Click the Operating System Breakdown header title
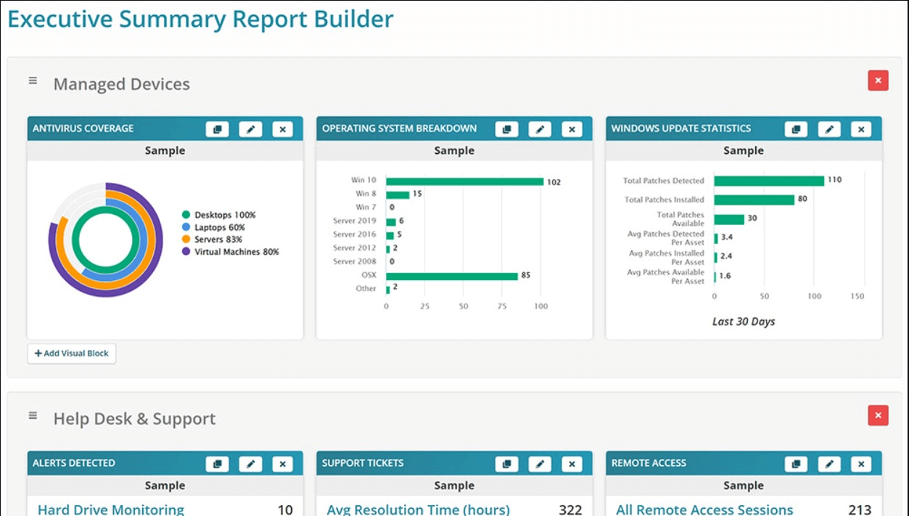Viewport: 909px width, 516px height. click(x=399, y=128)
